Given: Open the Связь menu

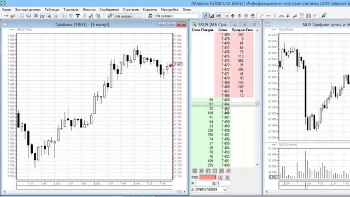Looking at the screenshot, I should pyautogui.click(x=7, y=10).
